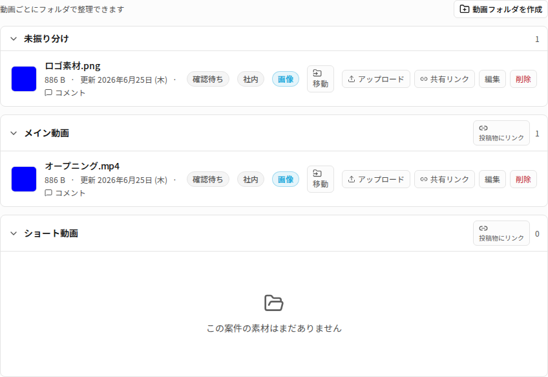Open コメント for ロゴ素材.png

click(65, 92)
